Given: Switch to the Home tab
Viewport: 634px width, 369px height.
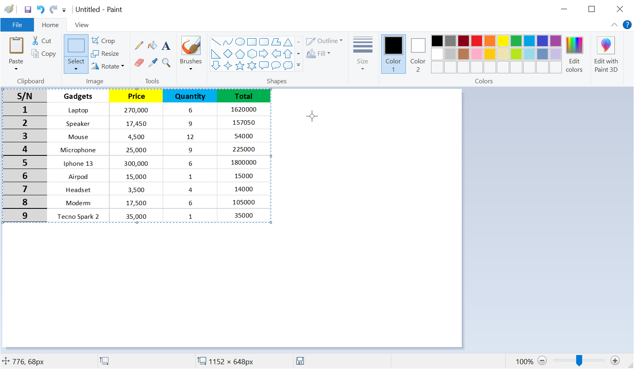Looking at the screenshot, I should (50, 25).
